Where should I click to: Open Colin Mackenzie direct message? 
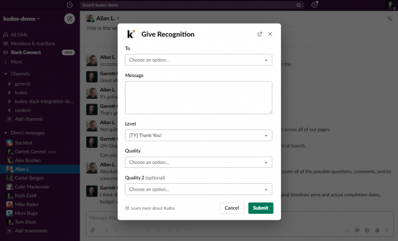click(x=31, y=187)
